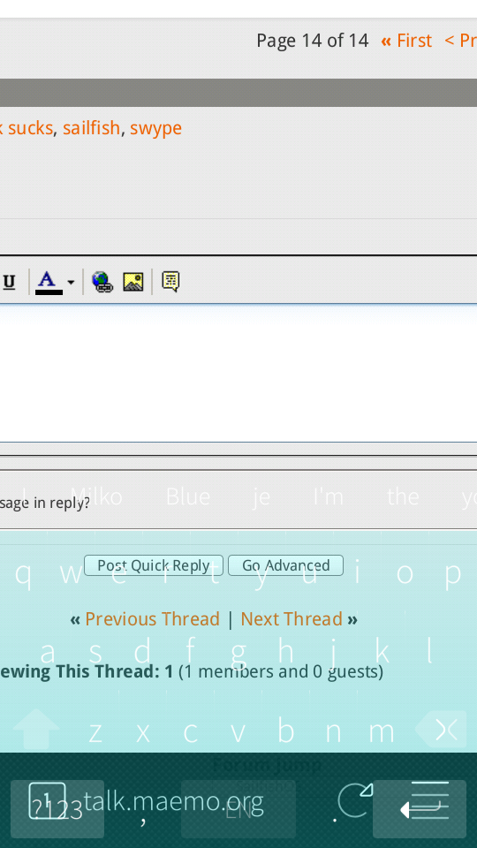Expand the text color dropdown arrow
The width and height of the screenshot is (477, 848).
[x=71, y=283]
